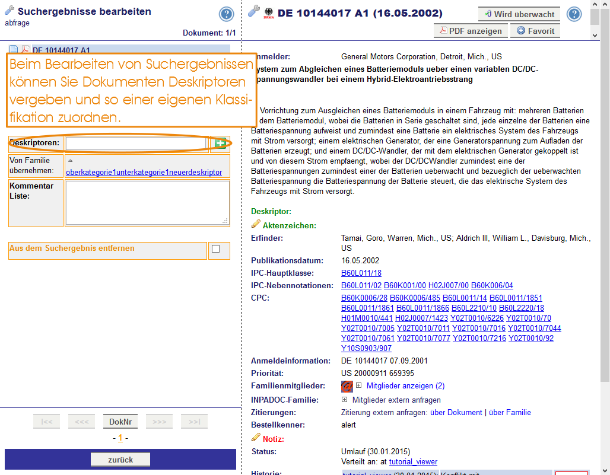Viewport: 610px width, 475px height.
Task: Open CPC link B60L0011/14
Action: (465, 298)
